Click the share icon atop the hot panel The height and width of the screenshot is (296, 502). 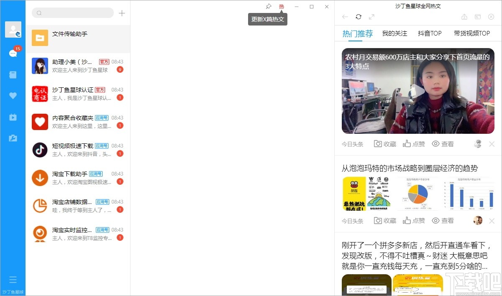tap(464, 17)
